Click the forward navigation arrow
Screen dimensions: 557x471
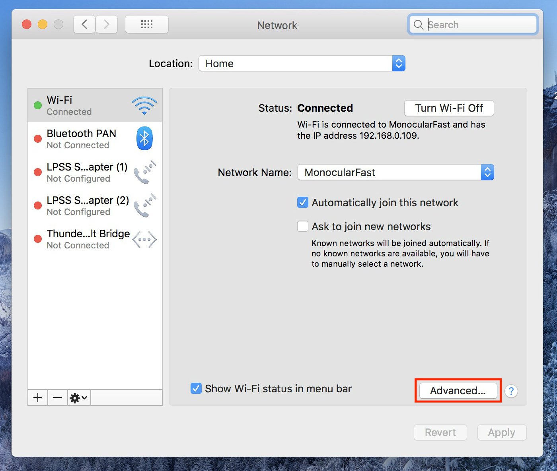point(107,25)
